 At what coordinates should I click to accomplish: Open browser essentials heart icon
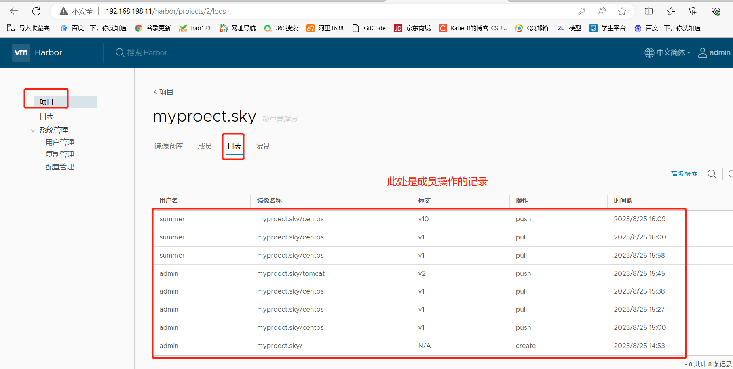pos(716,11)
